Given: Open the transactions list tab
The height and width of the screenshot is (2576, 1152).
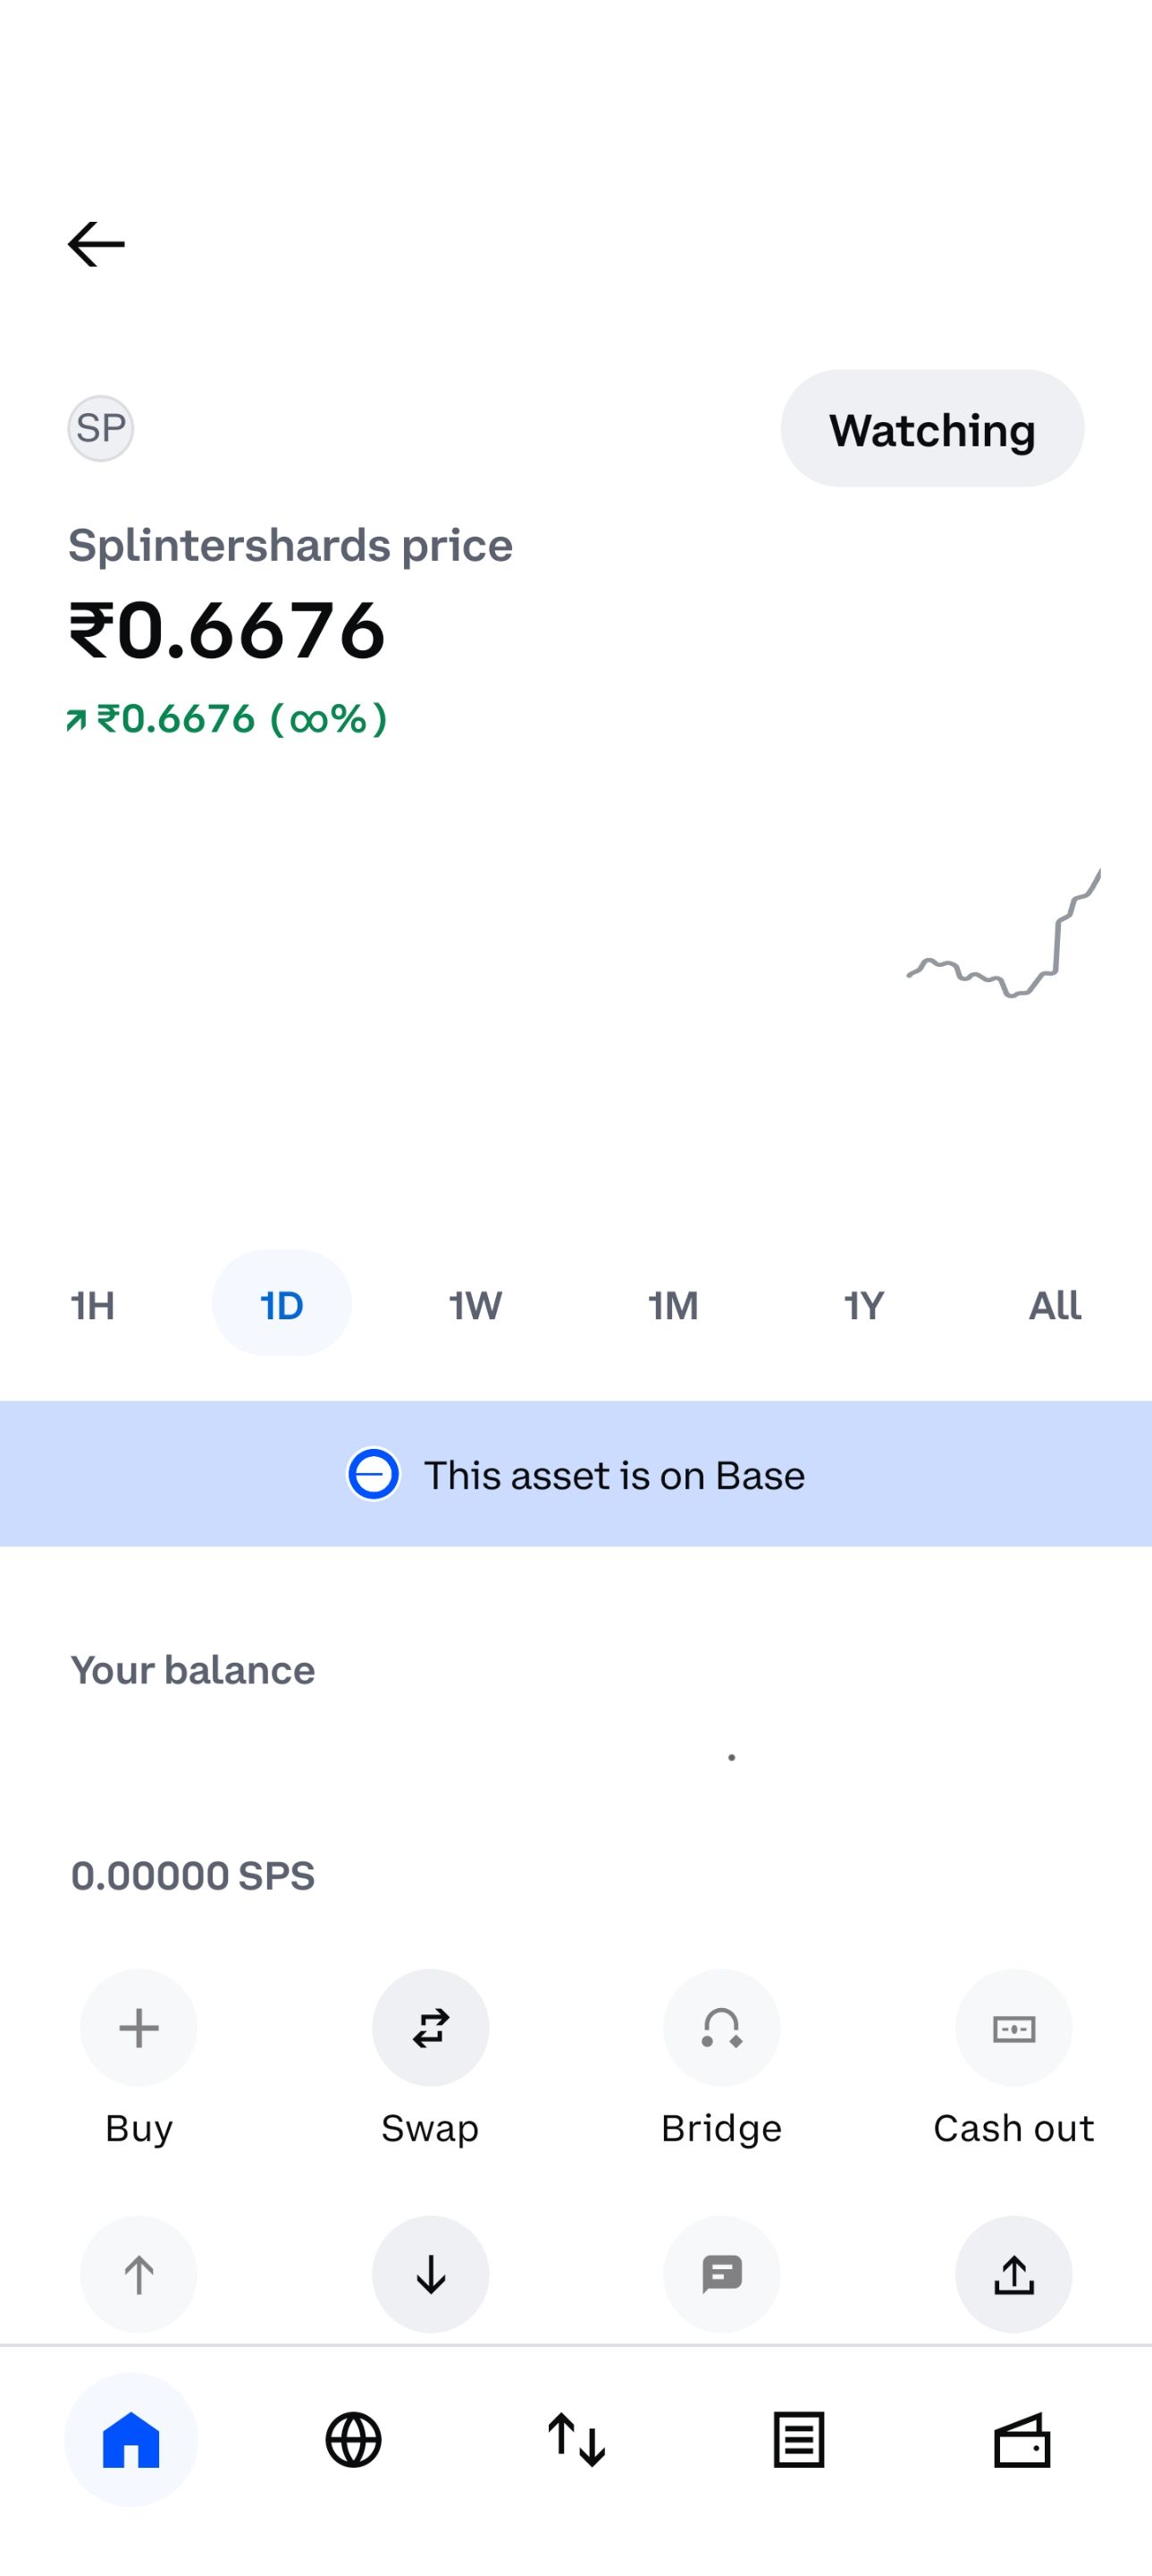Looking at the screenshot, I should [799, 2440].
